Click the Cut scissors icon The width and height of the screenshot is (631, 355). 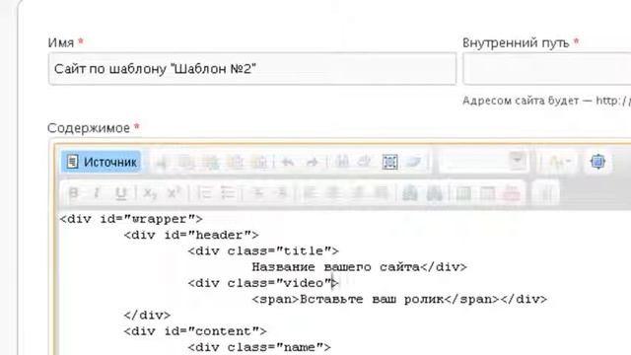point(162,162)
